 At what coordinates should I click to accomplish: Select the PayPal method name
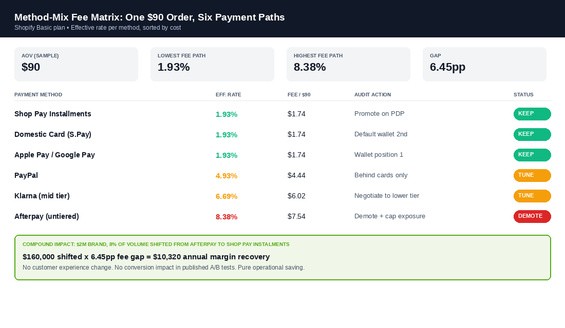[26, 175]
